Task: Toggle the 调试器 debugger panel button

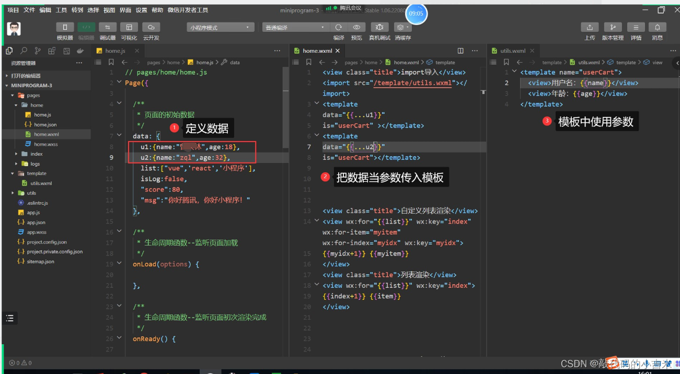Action: (x=107, y=27)
